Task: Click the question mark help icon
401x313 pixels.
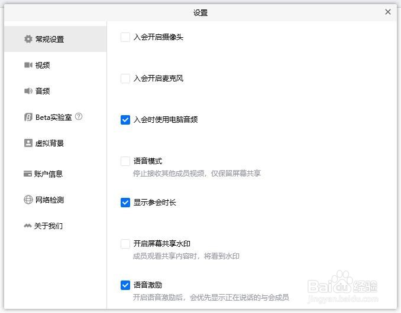Action: pos(79,116)
